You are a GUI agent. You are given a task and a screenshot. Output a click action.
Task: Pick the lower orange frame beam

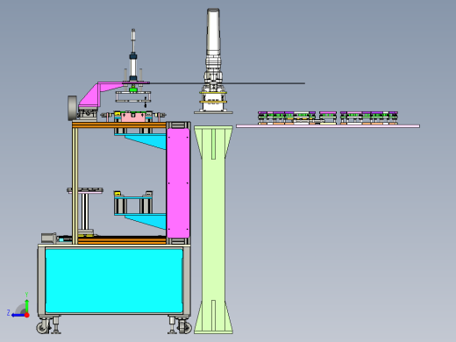coord(122,240)
